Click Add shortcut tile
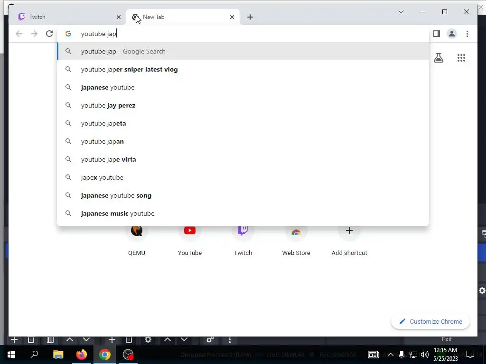Screen dimensions: 486x364 coord(349,241)
